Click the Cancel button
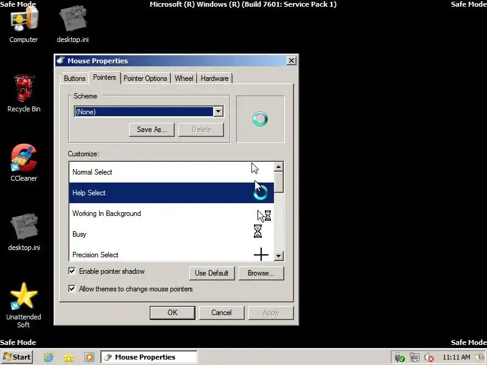 [x=222, y=313]
